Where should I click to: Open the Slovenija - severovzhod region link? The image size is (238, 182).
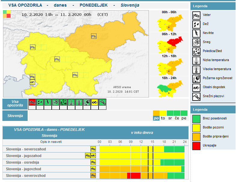point(26,176)
